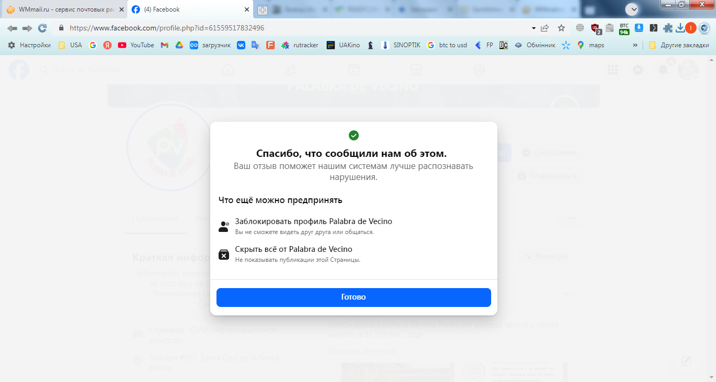Open the Обмінник bookmark
This screenshot has width=716, height=382.
535,45
